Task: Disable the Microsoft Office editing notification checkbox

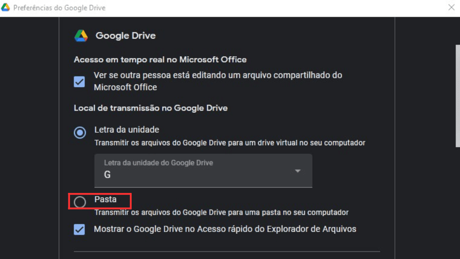Action: pos(79,81)
